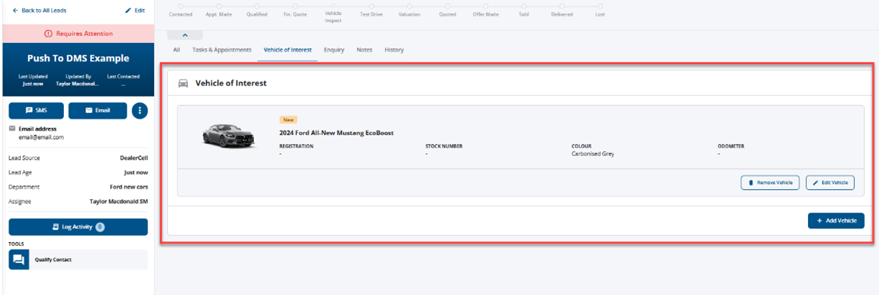Add another vehicle of interest

click(x=836, y=221)
